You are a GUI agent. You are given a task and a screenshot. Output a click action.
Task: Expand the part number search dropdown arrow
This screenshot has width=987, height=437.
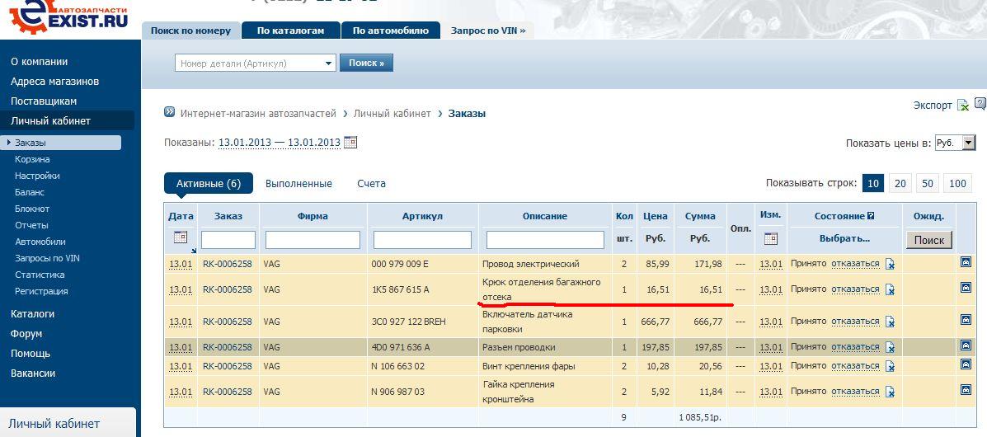pyautogui.click(x=328, y=63)
